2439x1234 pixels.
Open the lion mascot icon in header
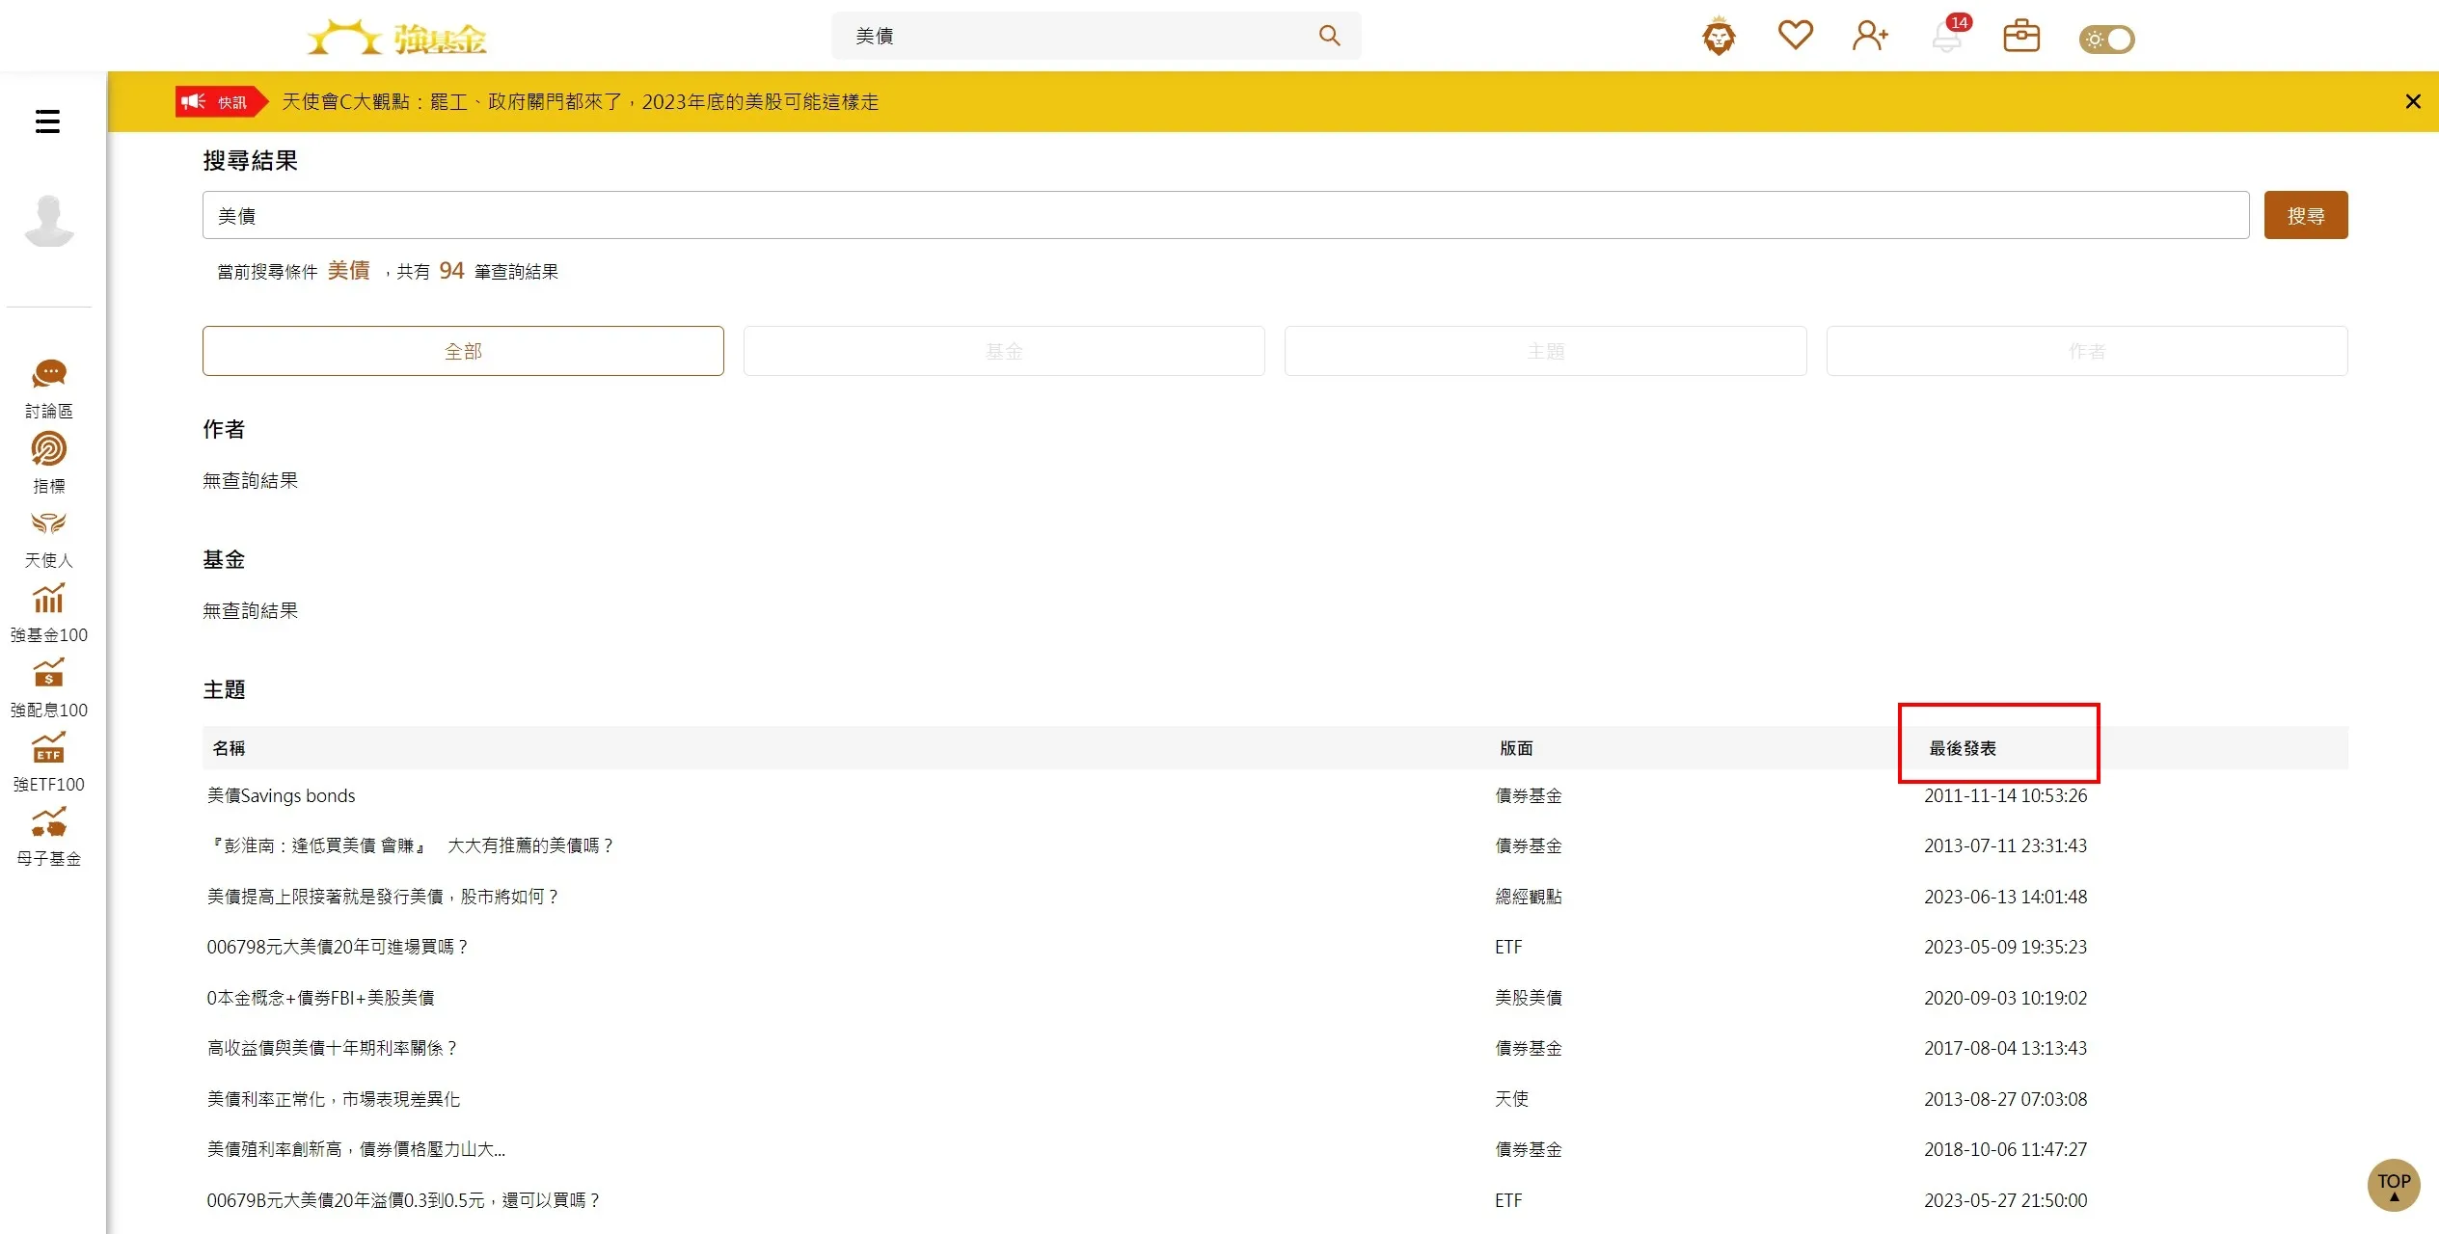1719,37
